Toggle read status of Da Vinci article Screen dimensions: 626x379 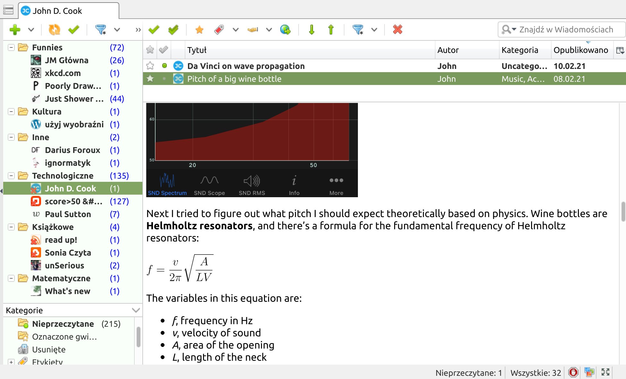click(x=164, y=66)
